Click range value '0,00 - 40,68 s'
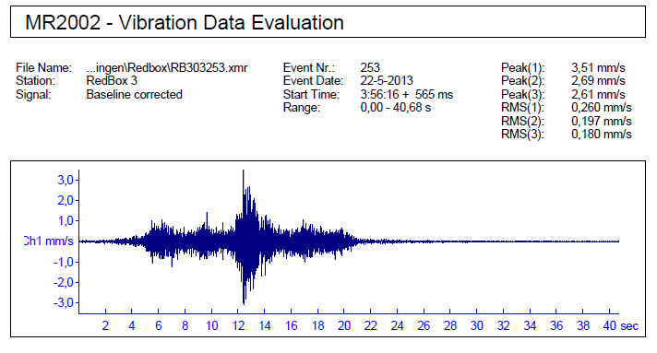Image resolution: width=657 pixels, height=353 pixels. 396,107
